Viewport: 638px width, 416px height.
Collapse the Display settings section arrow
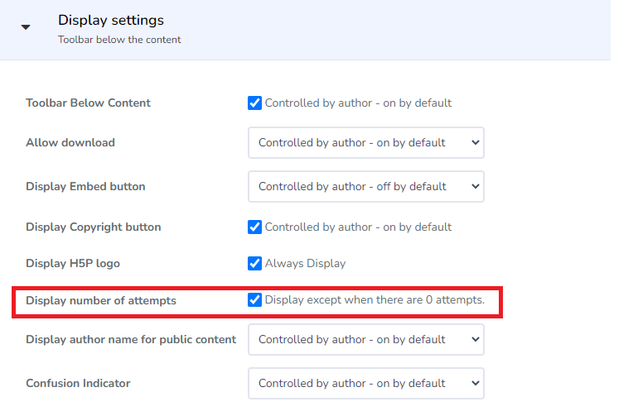[26, 27]
